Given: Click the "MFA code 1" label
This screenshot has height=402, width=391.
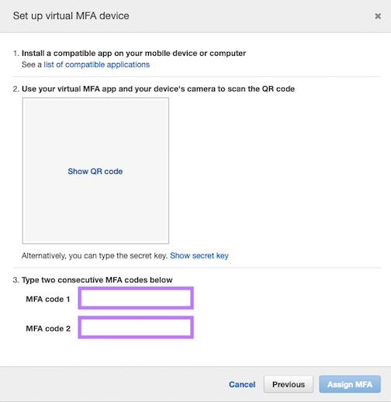Looking at the screenshot, I should (x=48, y=299).
